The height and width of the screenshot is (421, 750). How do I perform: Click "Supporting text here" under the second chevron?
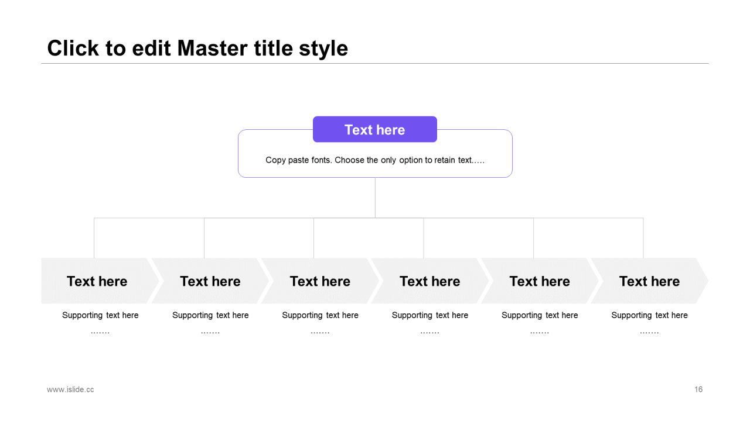(x=210, y=315)
